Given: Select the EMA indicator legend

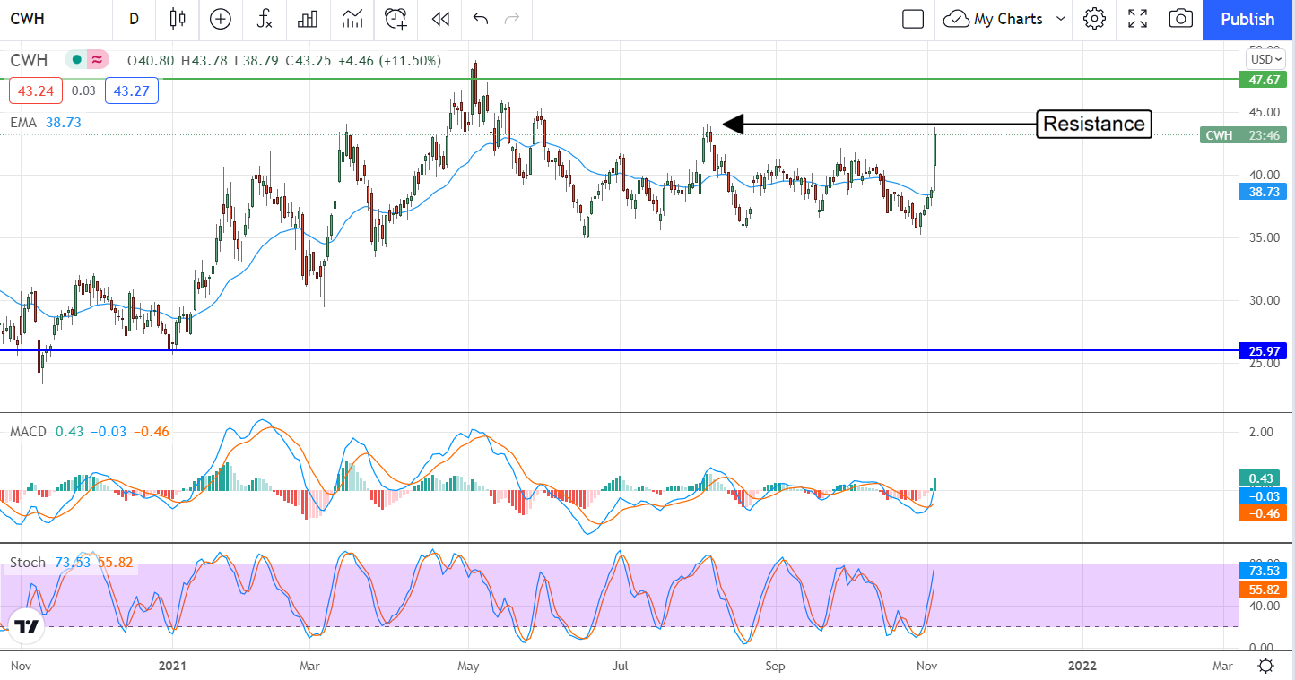Looking at the screenshot, I should click(x=23, y=122).
